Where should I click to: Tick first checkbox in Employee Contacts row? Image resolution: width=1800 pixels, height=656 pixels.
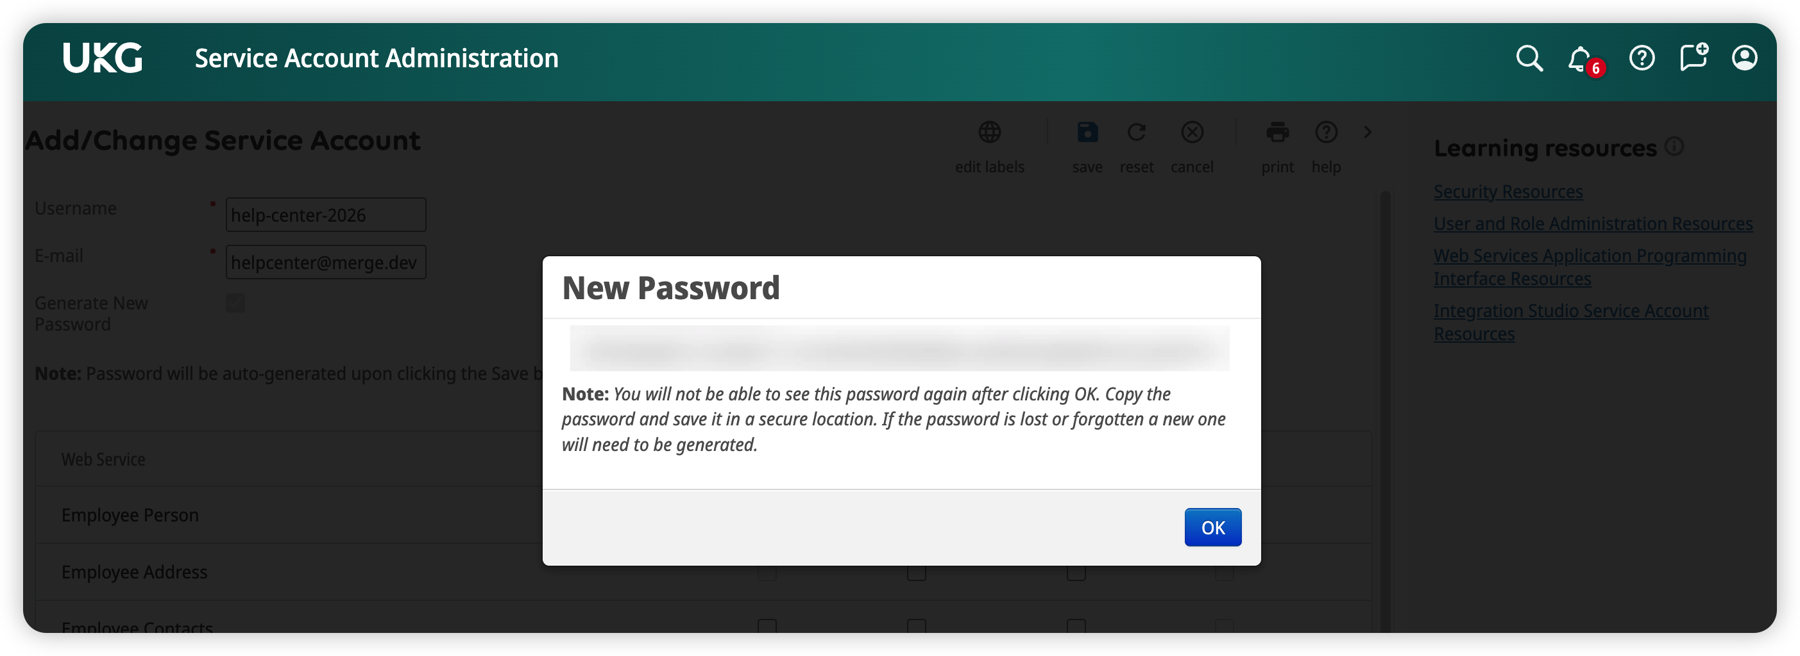(x=767, y=626)
